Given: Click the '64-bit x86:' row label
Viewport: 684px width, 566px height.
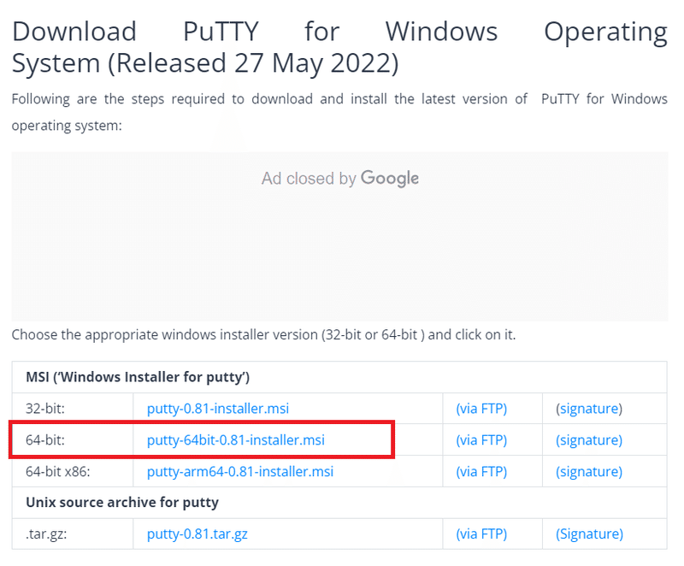Looking at the screenshot, I should 56,471.
